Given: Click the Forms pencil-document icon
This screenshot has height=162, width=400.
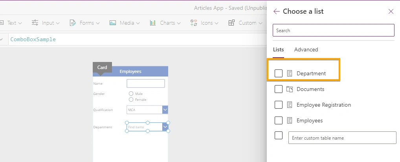Looking at the screenshot, I should click(73, 23).
